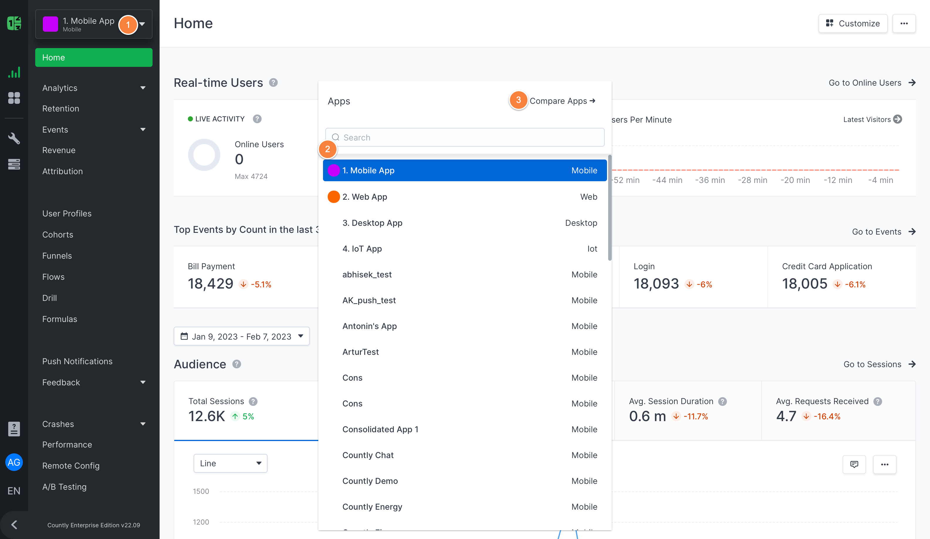Image resolution: width=930 pixels, height=539 pixels.
Task: Select the Total Sessions metric card
Action: tap(246, 410)
